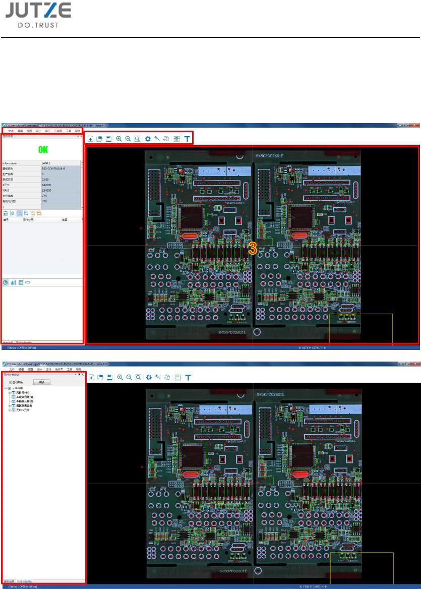This screenshot has height=589, width=421.
Task: Open the settings gear in the upper window toolbar
Action: [148, 139]
